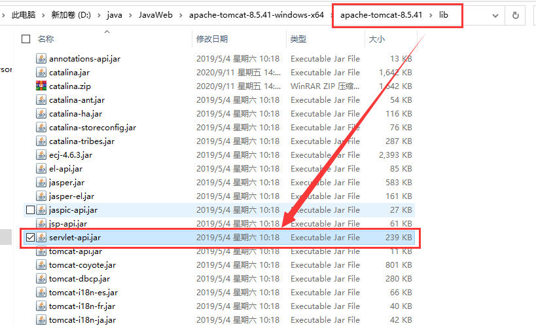Select the file name ecj-4.6.3.jar

(71, 155)
